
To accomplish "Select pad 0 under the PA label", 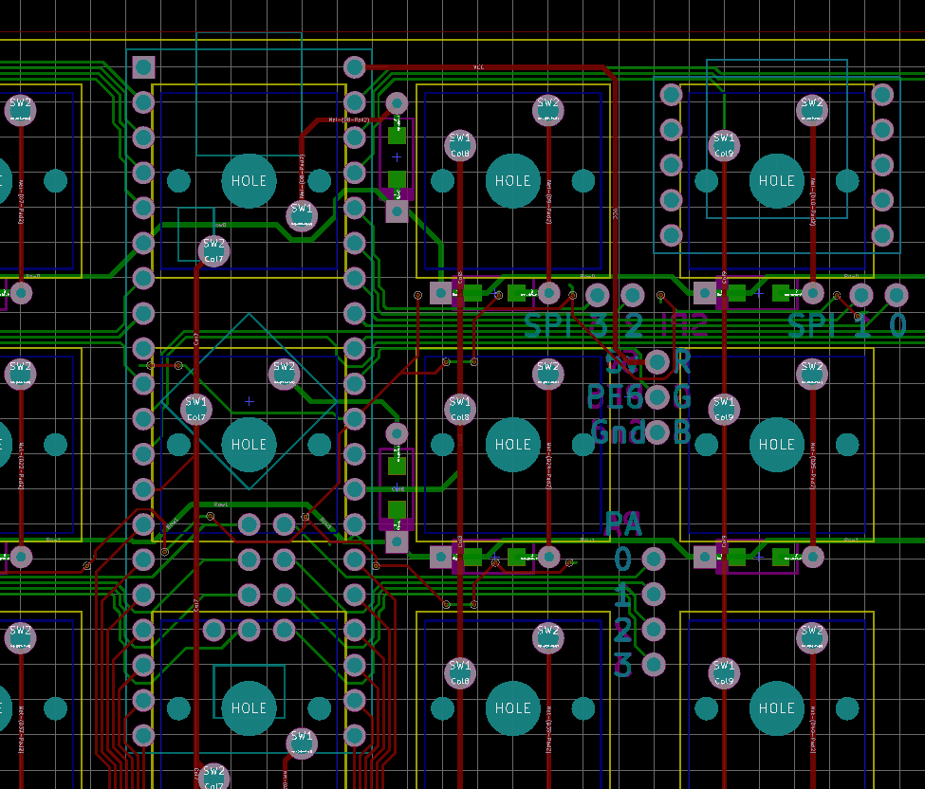I will (x=655, y=560).
